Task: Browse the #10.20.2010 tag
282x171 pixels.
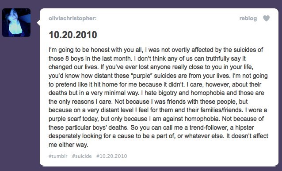Action: (111, 156)
